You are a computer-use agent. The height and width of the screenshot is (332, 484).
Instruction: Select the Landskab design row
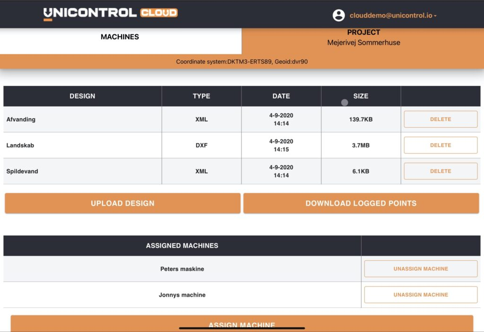(82, 145)
